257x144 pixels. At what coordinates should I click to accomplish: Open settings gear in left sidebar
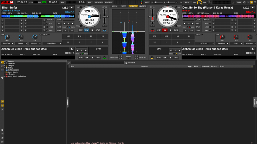(x=2, y=130)
